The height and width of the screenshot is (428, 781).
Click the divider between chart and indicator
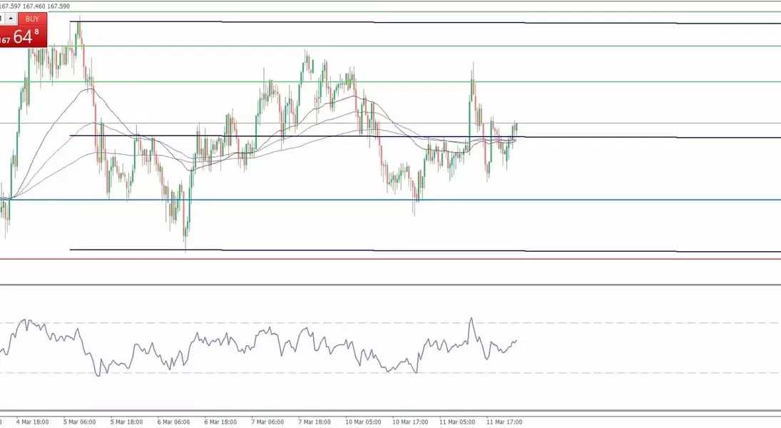coord(428,285)
